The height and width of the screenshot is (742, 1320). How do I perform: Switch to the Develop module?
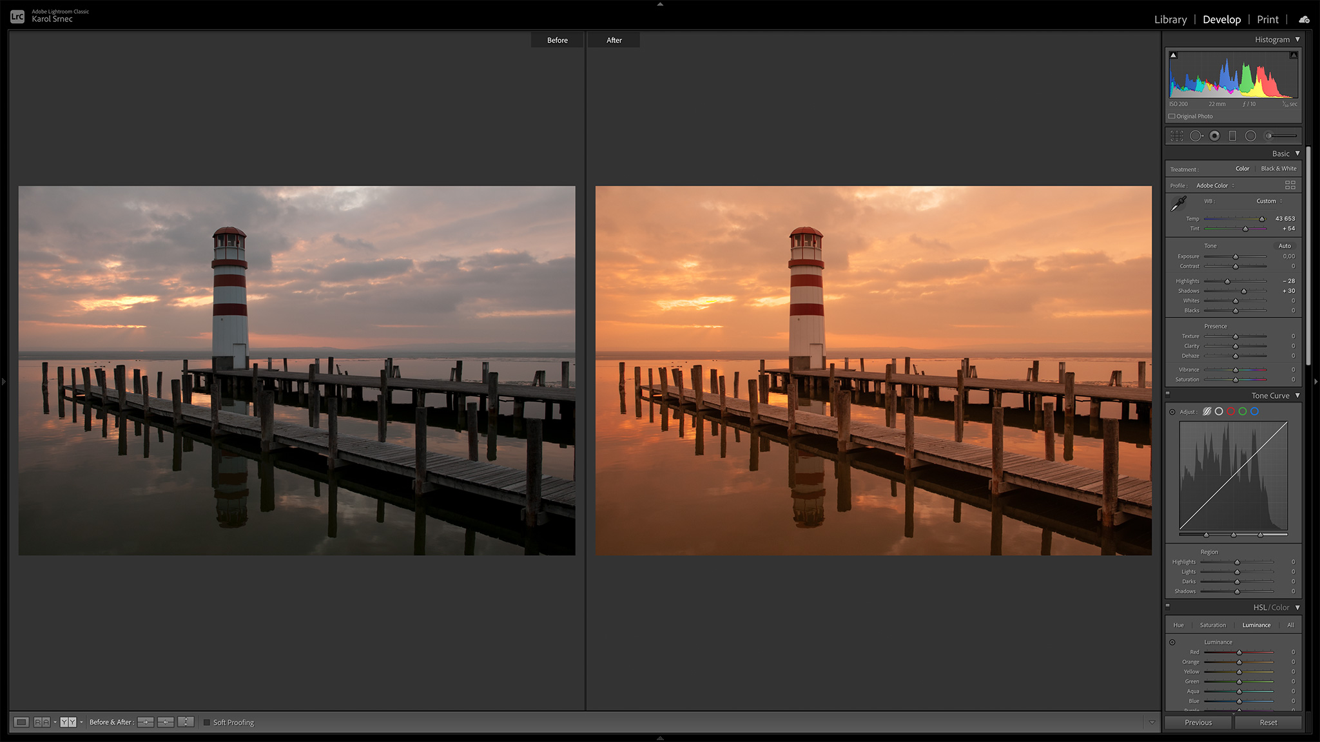point(1221,19)
